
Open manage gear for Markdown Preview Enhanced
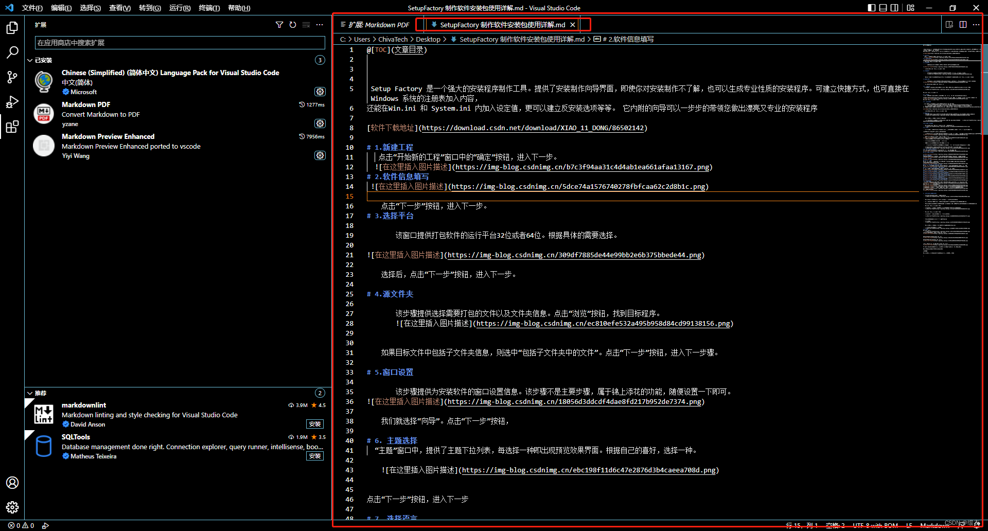coord(320,155)
